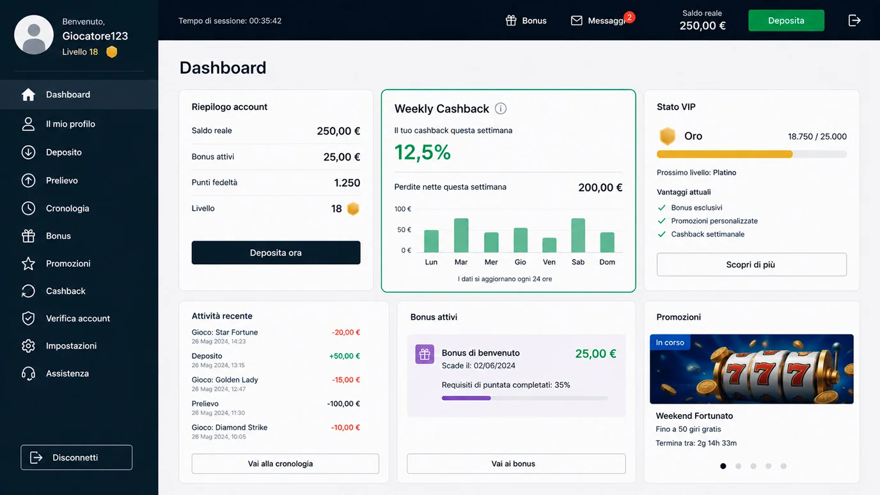Screen dimensions: 880x495
Task: Click the VIP Oro progress bar
Action: click(751, 154)
